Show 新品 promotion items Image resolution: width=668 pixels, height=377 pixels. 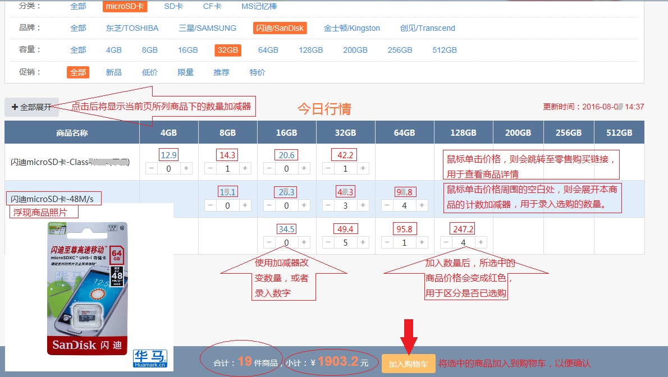click(x=114, y=72)
